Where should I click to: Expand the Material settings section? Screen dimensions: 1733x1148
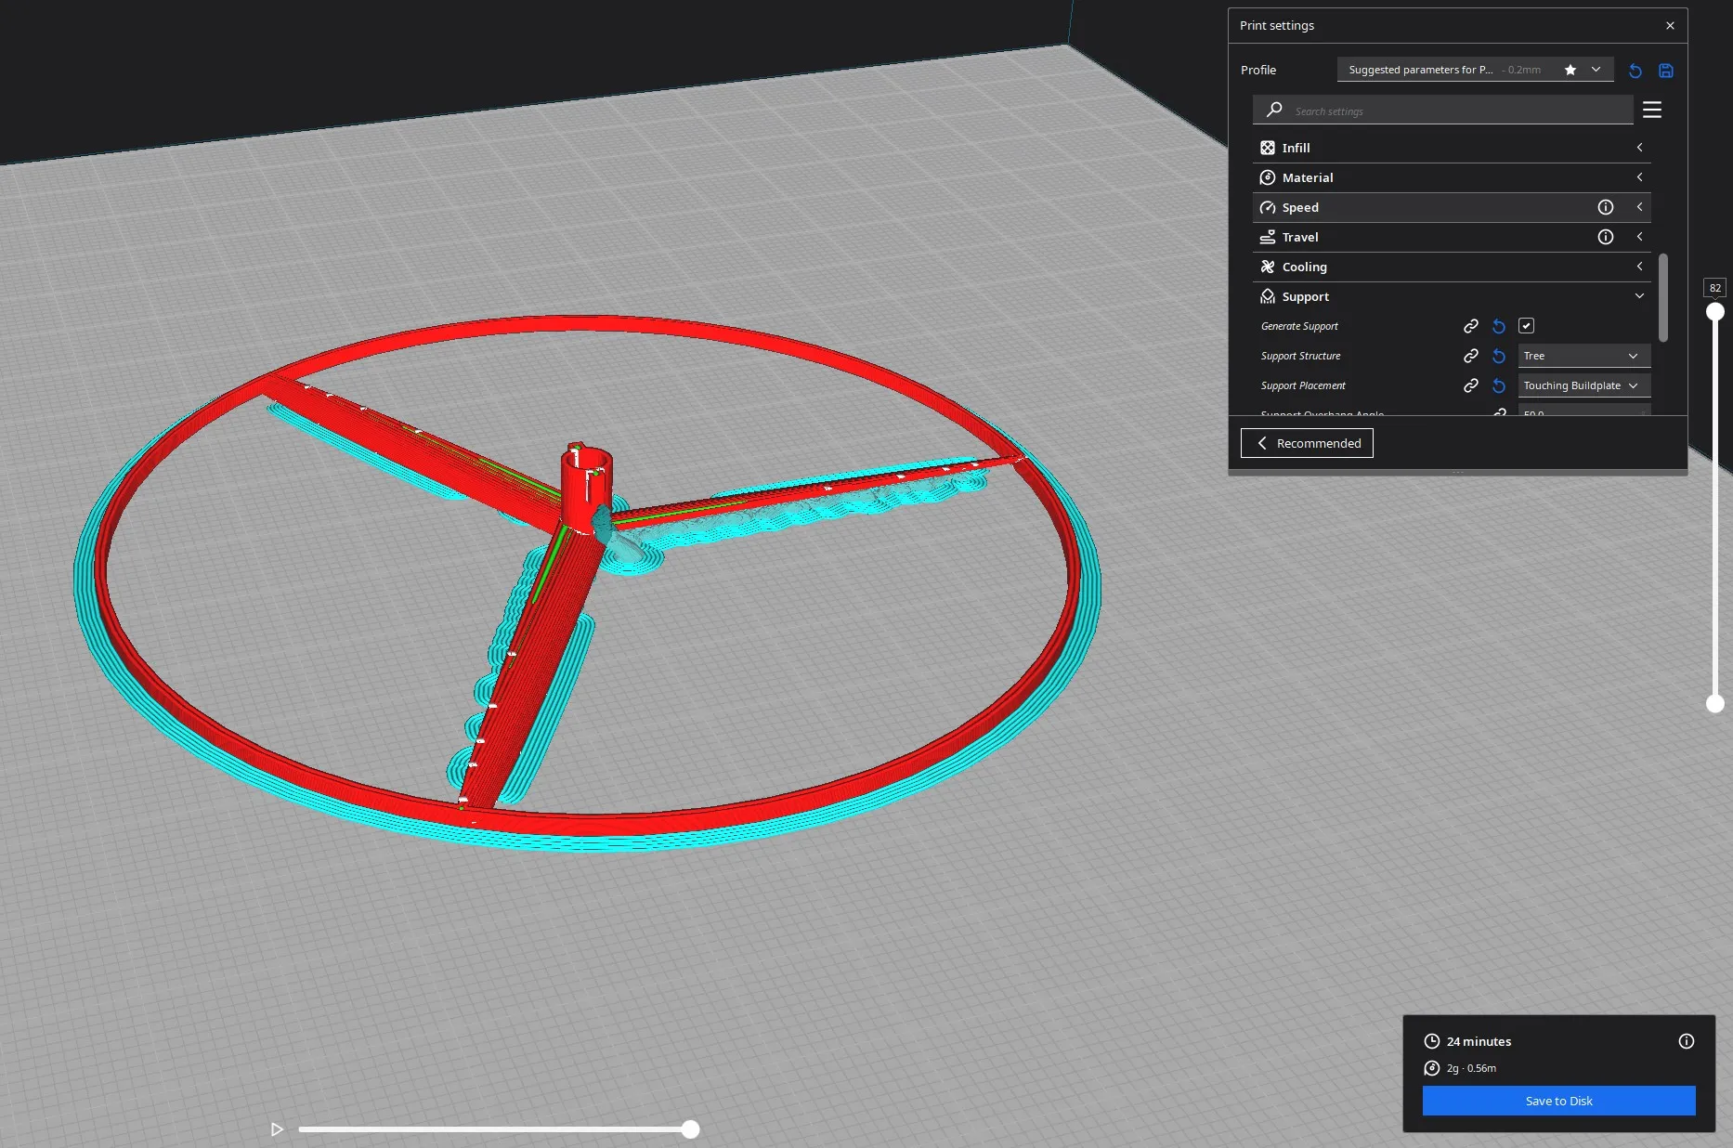coord(1451,177)
